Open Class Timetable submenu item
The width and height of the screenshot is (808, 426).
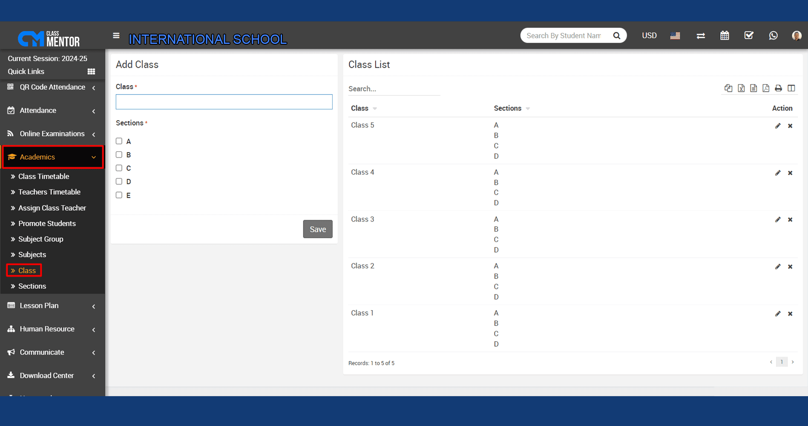(43, 176)
